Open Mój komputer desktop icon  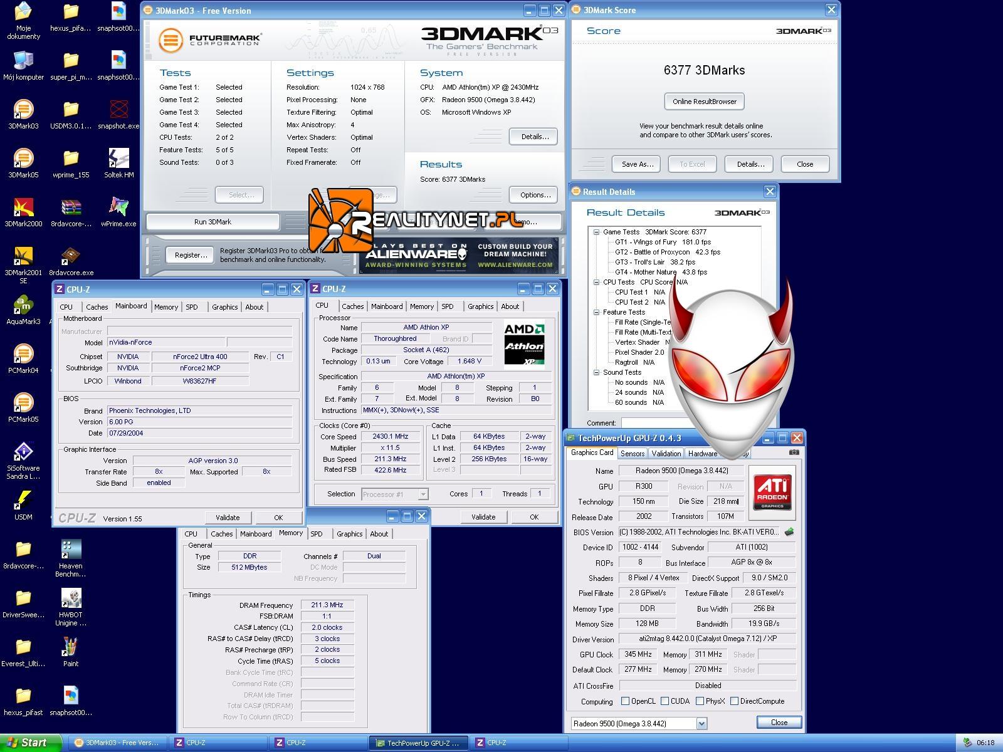(23, 66)
